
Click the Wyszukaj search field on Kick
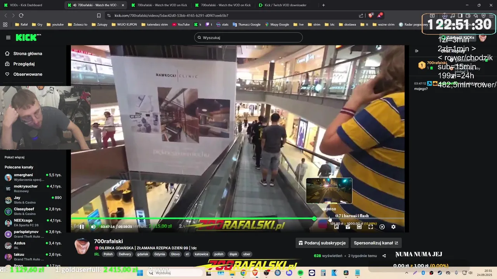pyautogui.click(x=248, y=38)
